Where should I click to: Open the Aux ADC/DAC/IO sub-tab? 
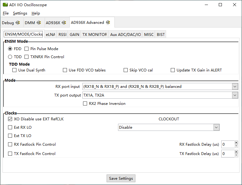click(125, 35)
